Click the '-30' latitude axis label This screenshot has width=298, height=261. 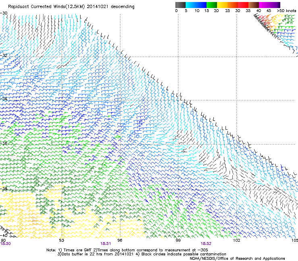pos(4,13)
